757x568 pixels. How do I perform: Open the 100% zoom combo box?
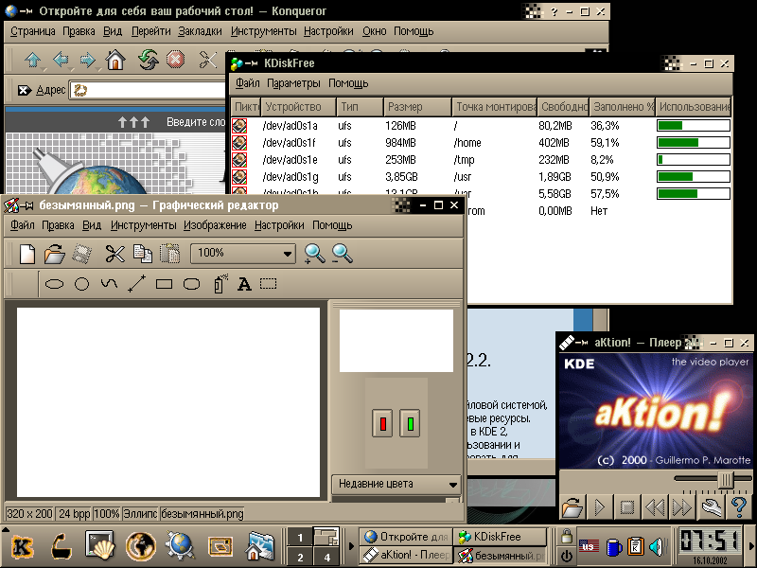coord(243,253)
